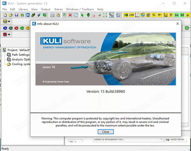Open the curve graph icon
The image size is (191, 151).
[137, 15]
